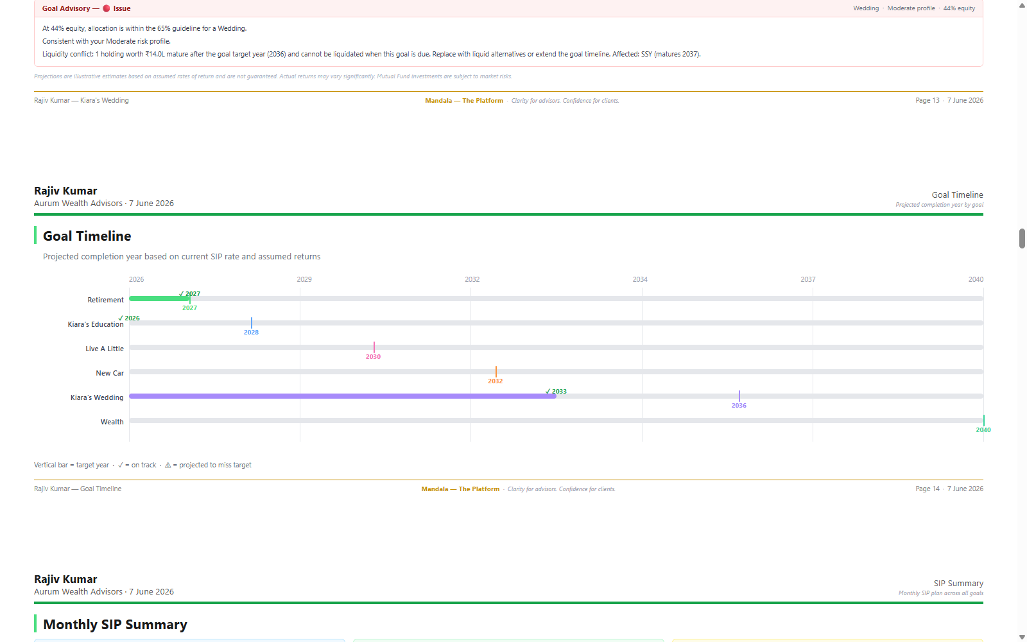Click the ✓ 2027 on-track label
Image resolution: width=1027 pixels, height=642 pixels.
(189, 293)
